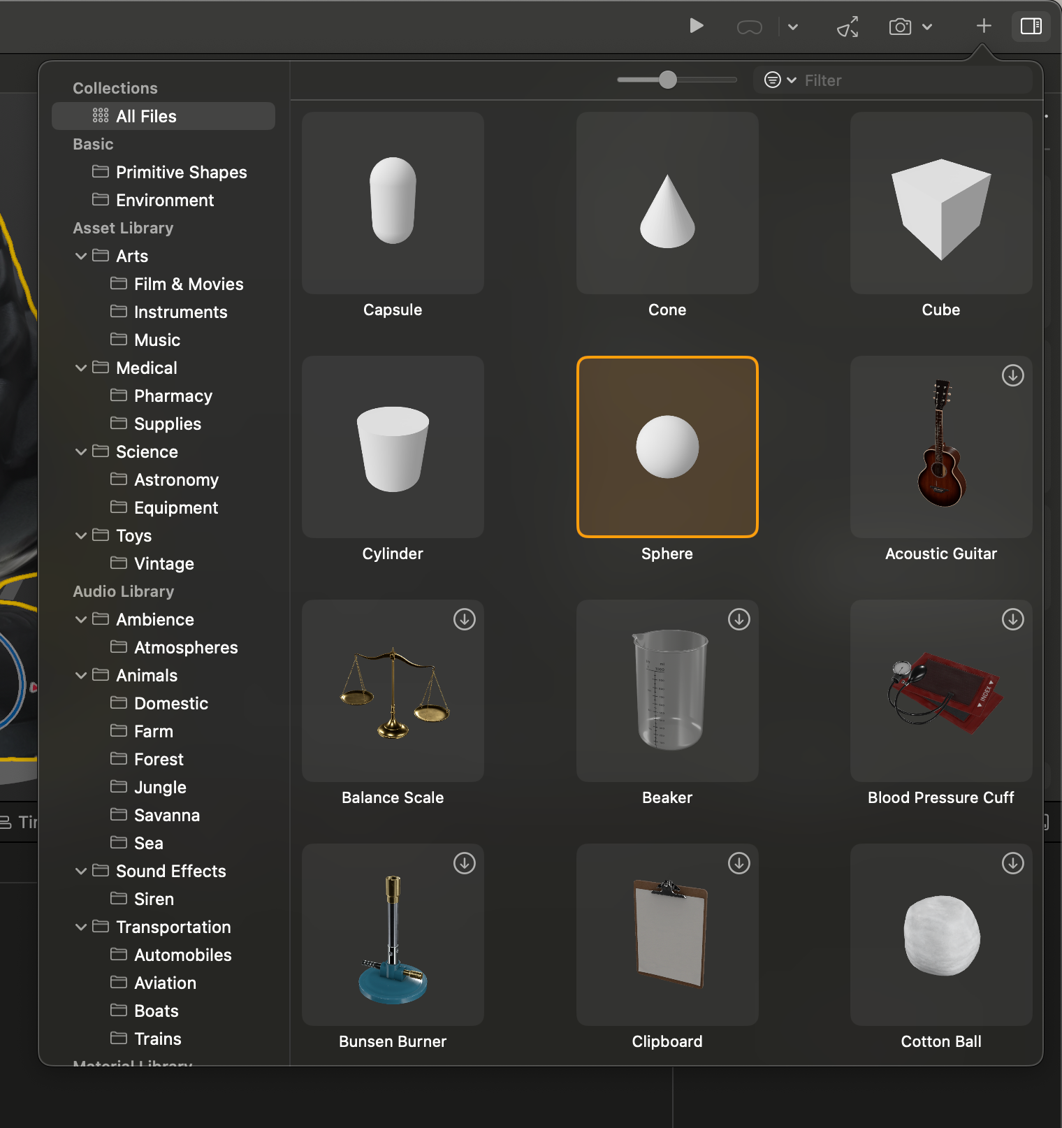The width and height of the screenshot is (1062, 1128).
Task: Click the Vision Pro headset device icon
Action: [x=749, y=27]
